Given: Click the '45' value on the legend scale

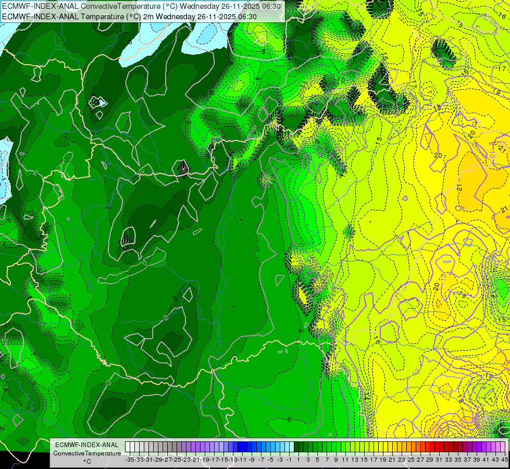Looking at the screenshot, I should [x=504, y=460].
